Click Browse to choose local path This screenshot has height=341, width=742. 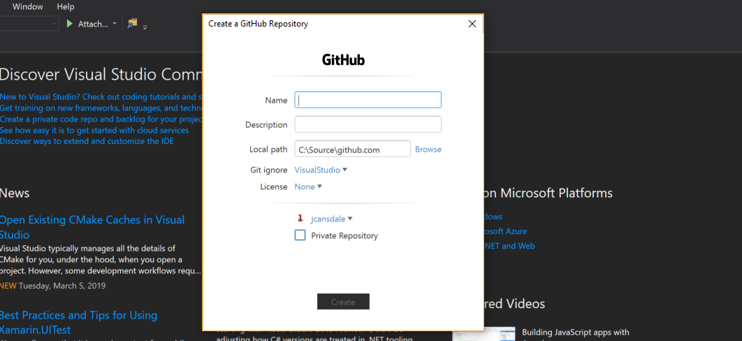pyautogui.click(x=428, y=150)
